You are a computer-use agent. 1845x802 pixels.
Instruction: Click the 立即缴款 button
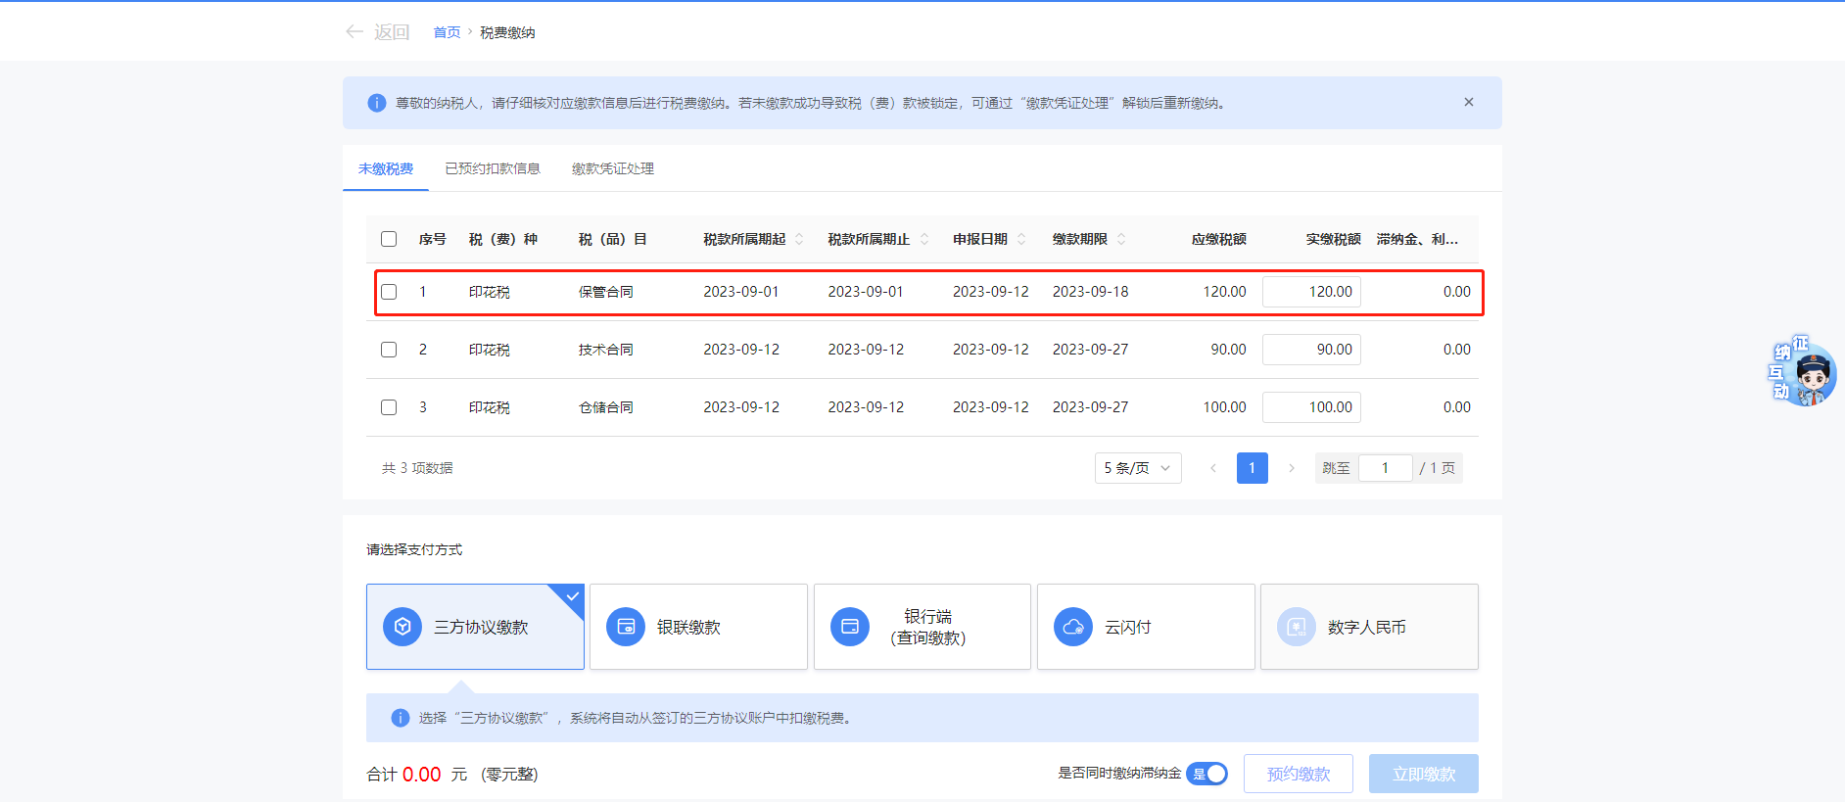pyautogui.click(x=1423, y=774)
